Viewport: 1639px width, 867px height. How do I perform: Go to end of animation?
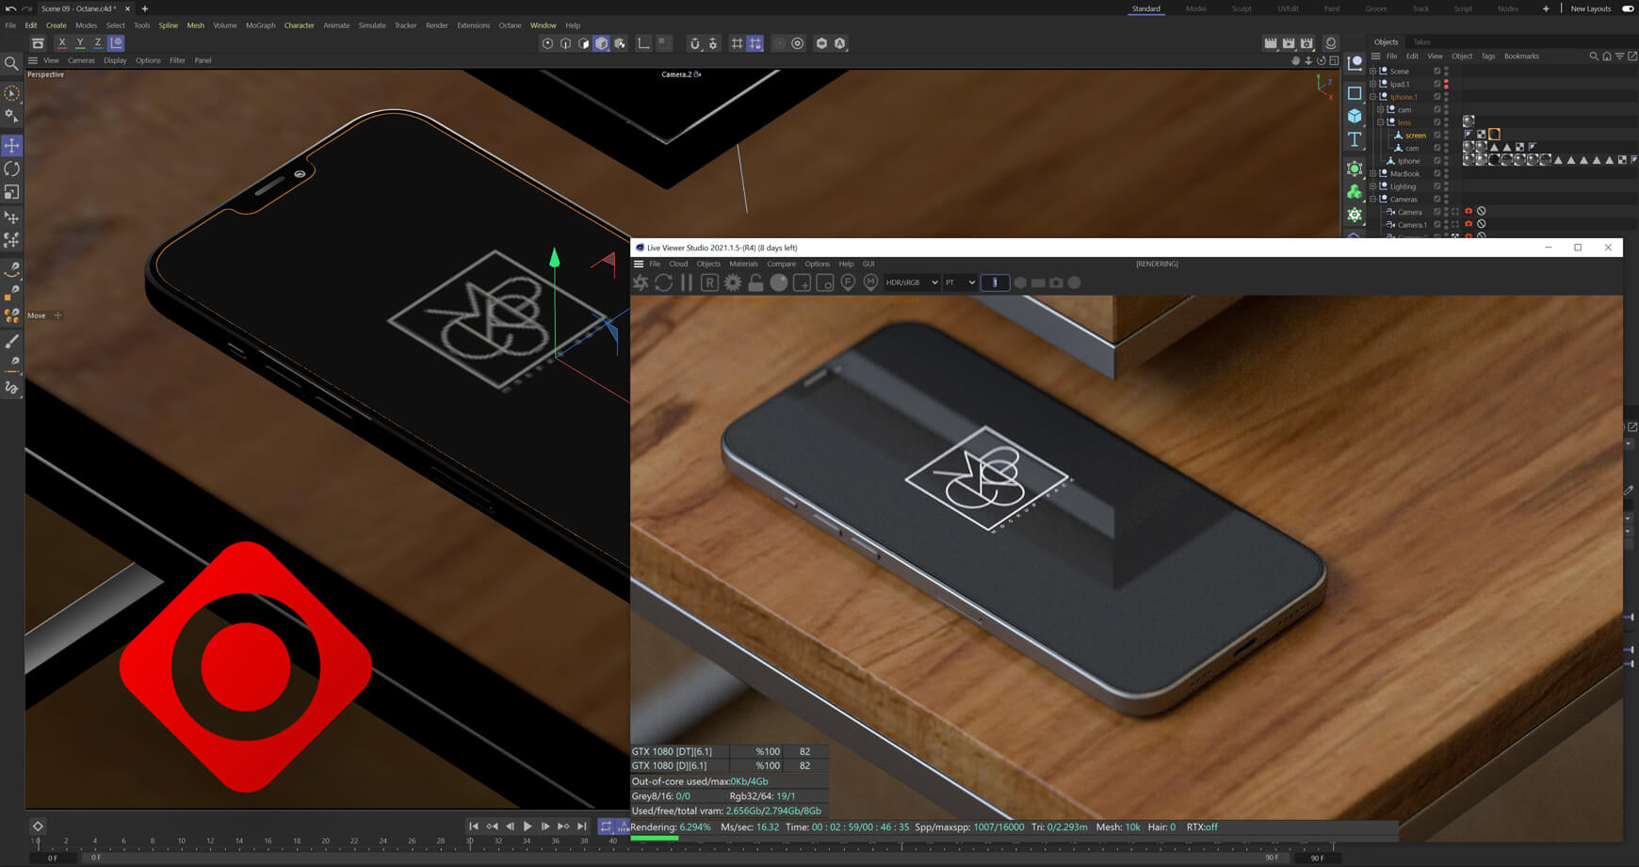click(x=581, y=826)
